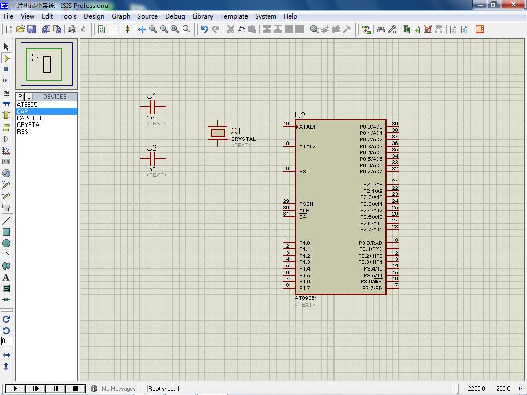Open the Library menu

202,16
